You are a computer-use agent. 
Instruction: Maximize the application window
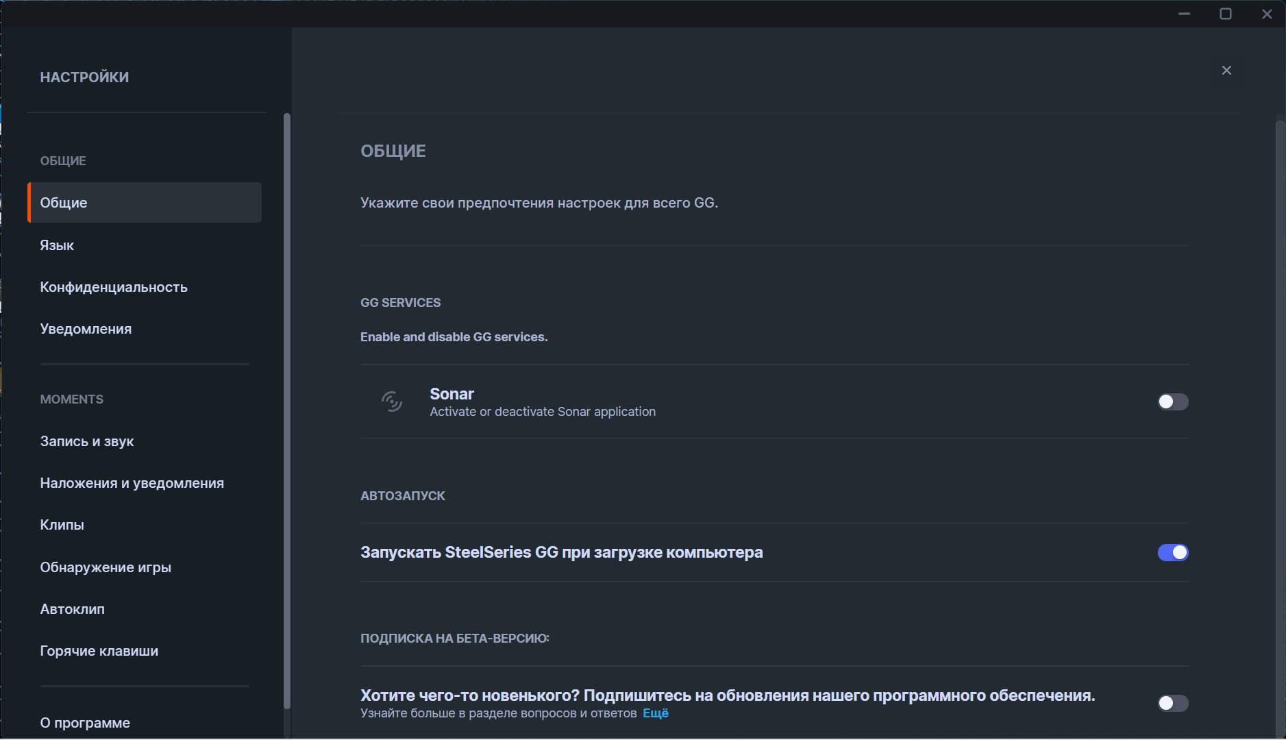pyautogui.click(x=1226, y=14)
